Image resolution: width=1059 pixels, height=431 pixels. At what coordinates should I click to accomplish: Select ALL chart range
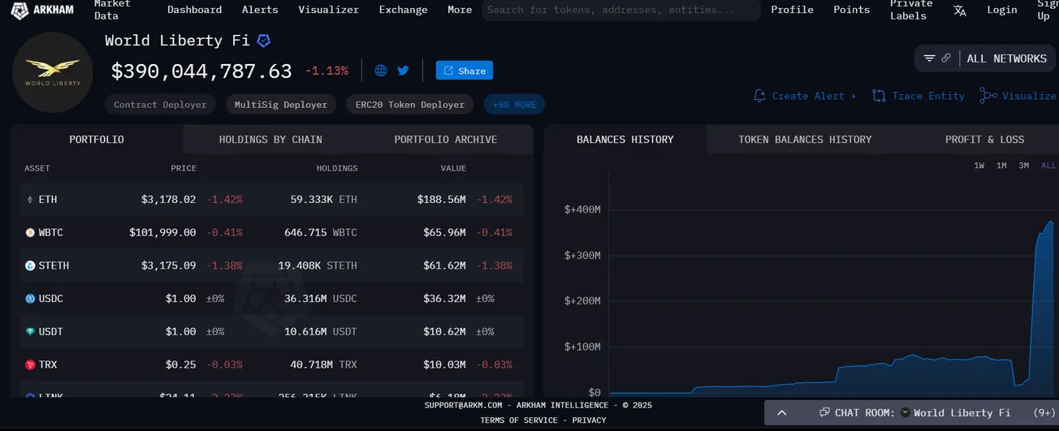click(1048, 166)
